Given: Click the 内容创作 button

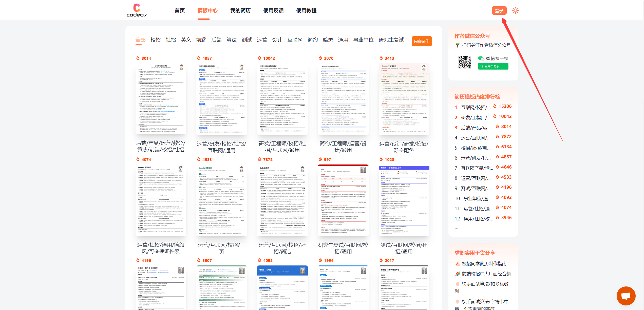Looking at the screenshot, I should point(422,41).
